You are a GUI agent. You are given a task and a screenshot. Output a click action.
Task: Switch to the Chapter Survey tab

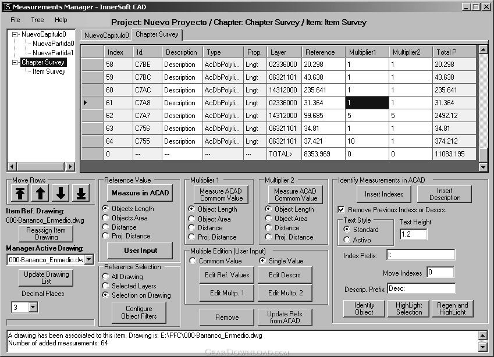pyautogui.click(x=157, y=34)
